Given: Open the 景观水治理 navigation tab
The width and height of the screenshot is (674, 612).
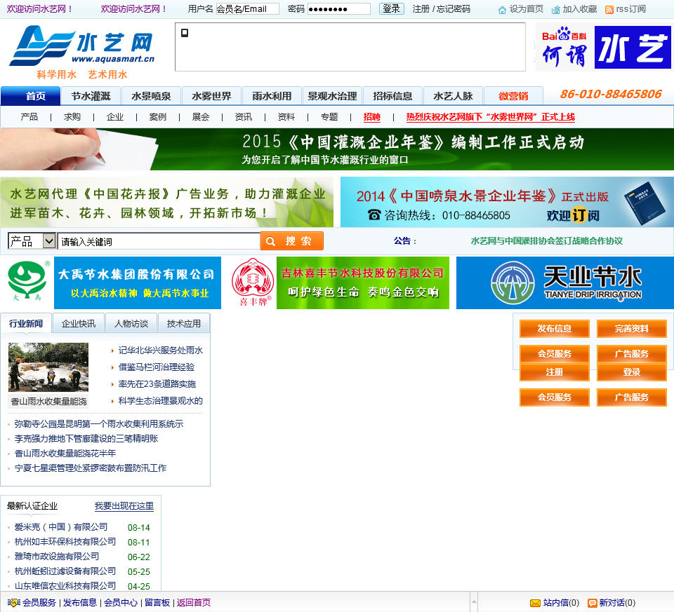Looking at the screenshot, I should (x=332, y=96).
